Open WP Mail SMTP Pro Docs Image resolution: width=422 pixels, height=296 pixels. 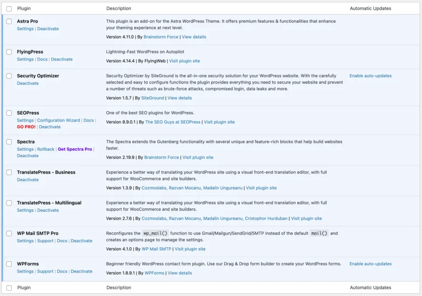click(x=62, y=241)
